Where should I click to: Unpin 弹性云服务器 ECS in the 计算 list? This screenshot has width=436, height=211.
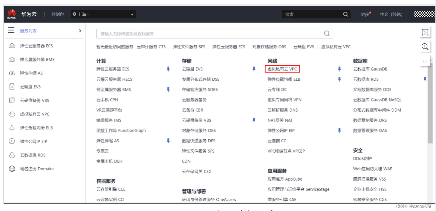point(168,69)
